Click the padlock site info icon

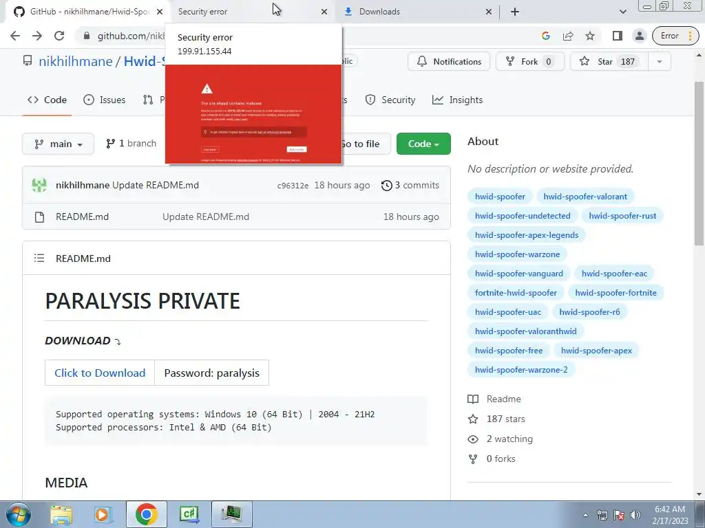(87, 36)
